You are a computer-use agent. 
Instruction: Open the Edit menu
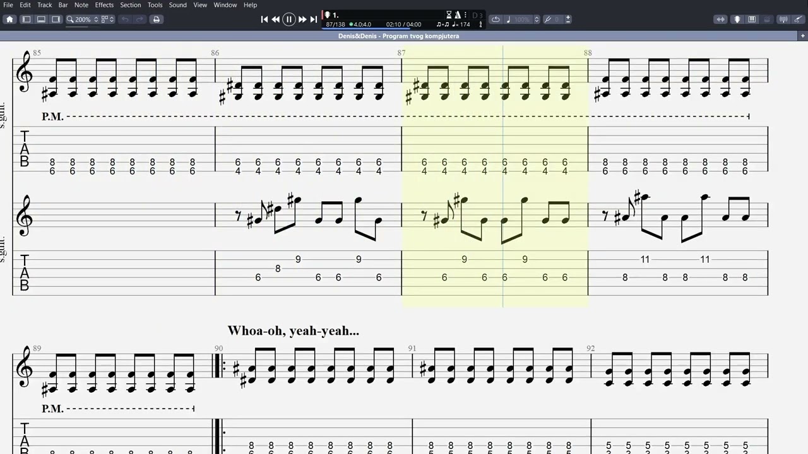25,5
